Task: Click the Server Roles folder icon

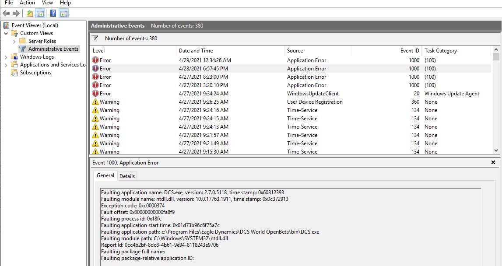Action: coord(22,41)
